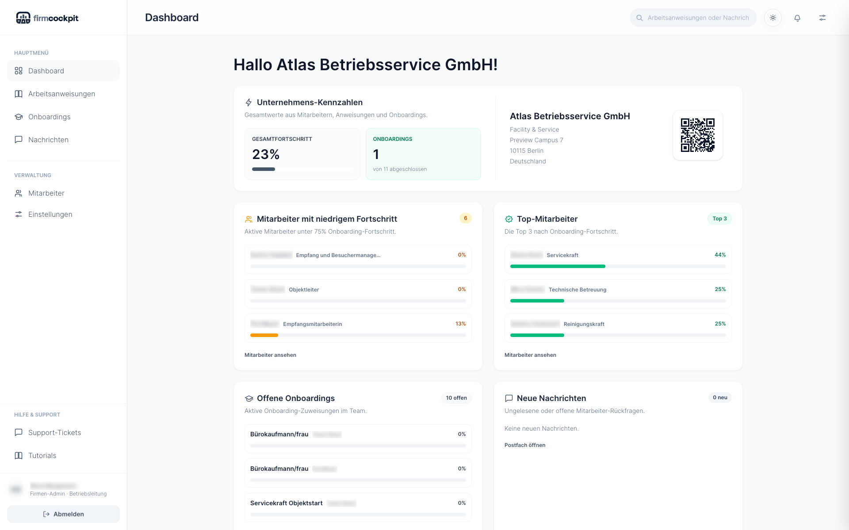Click Mitarbeiter ansehen under niedrigem Fortschritt
The width and height of the screenshot is (849, 530).
(x=270, y=355)
